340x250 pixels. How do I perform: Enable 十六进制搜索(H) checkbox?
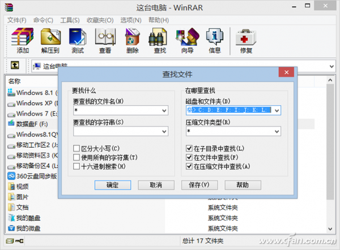pyautogui.click(x=76, y=166)
